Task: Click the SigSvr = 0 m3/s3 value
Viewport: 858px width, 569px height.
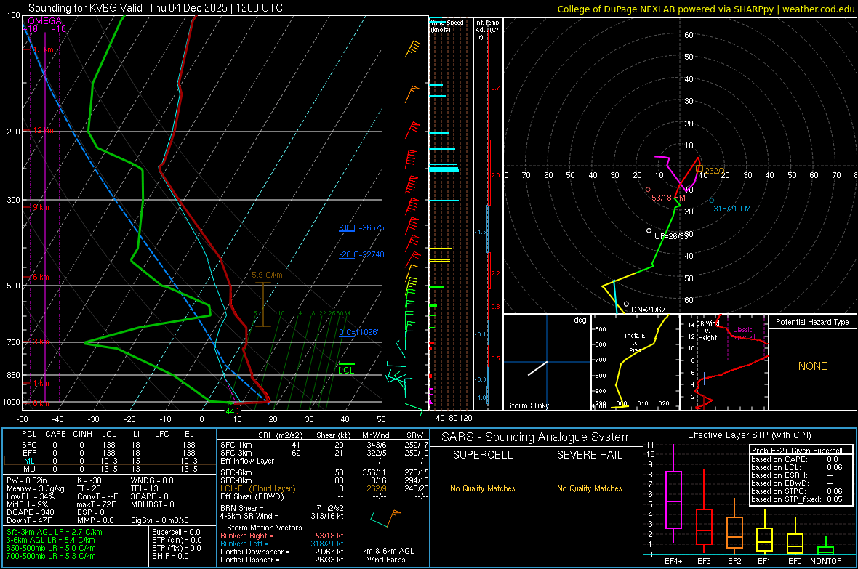Action: (x=160, y=520)
